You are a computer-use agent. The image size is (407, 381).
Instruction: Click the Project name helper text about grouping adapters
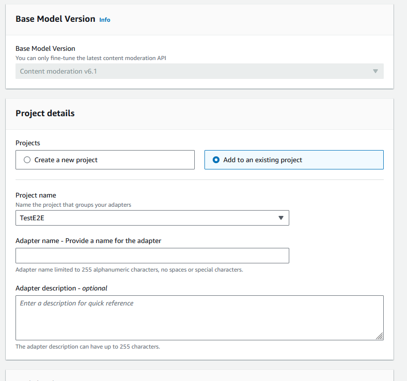(x=73, y=204)
